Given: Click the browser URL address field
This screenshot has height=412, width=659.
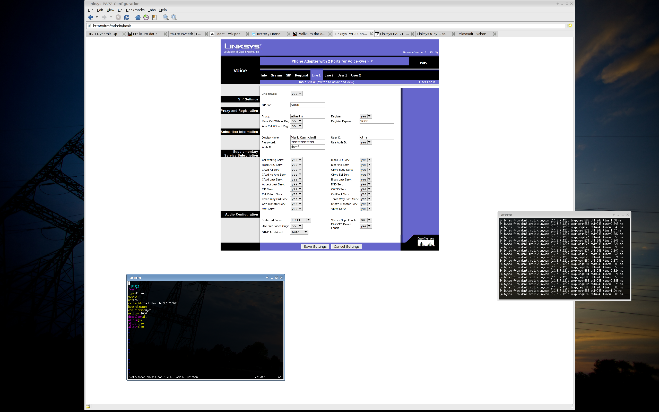Looking at the screenshot, I should click(326, 26).
